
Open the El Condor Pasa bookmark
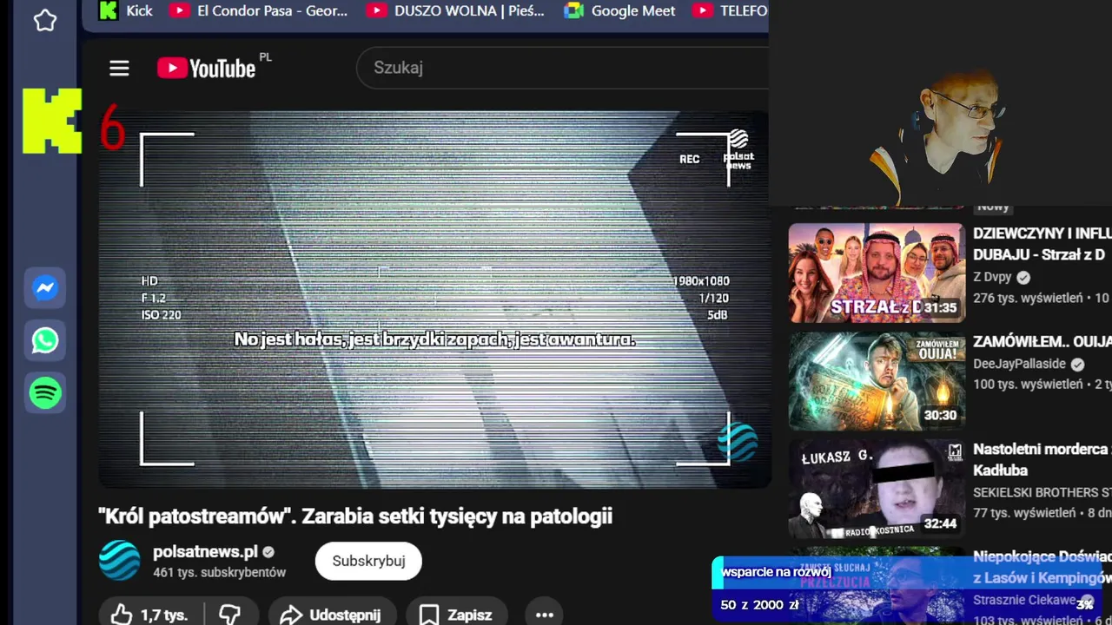tap(259, 10)
